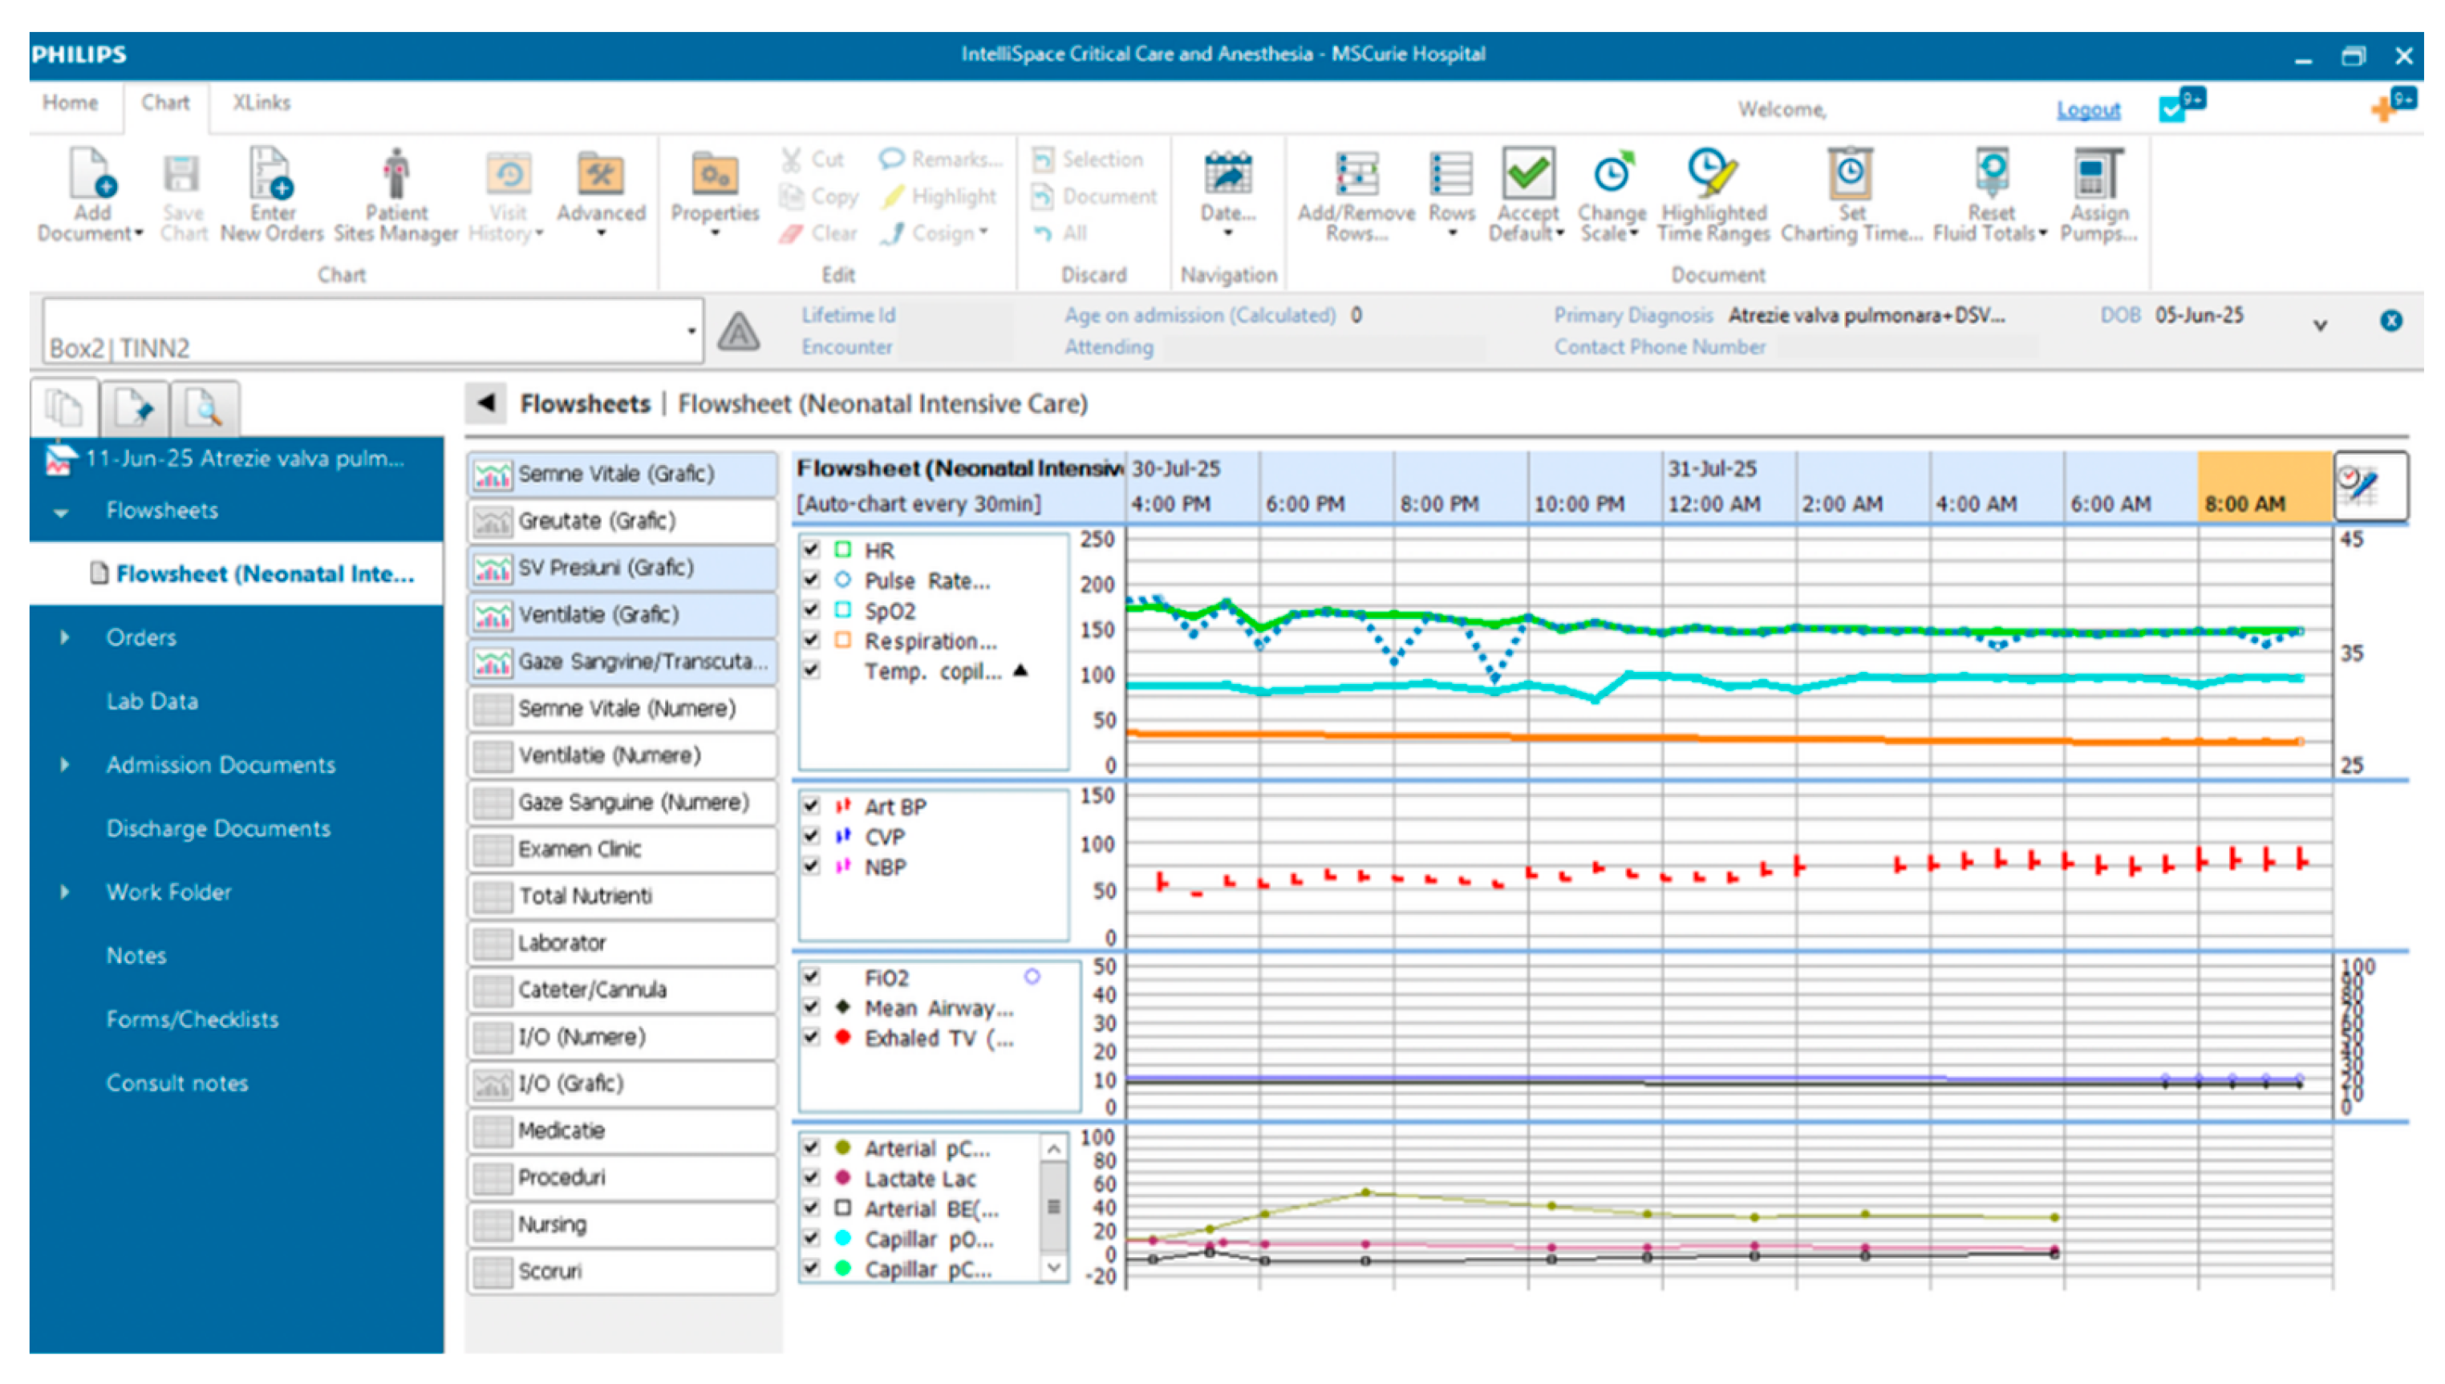Switch to the Home ribbon tab
2445x1384 pixels.
click(71, 103)
